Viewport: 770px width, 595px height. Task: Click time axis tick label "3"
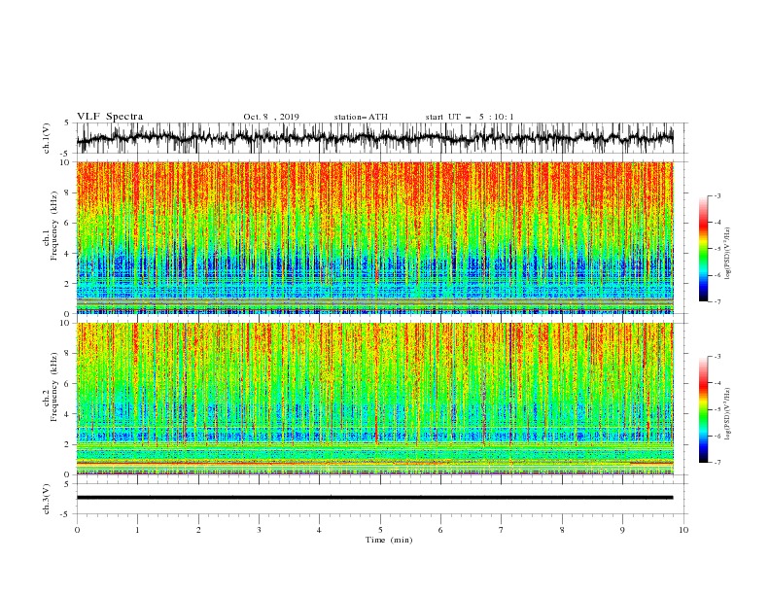(259, 530)
